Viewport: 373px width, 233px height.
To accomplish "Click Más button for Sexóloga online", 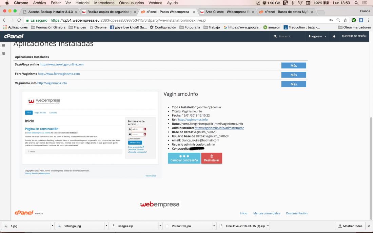I will point(294,66).
